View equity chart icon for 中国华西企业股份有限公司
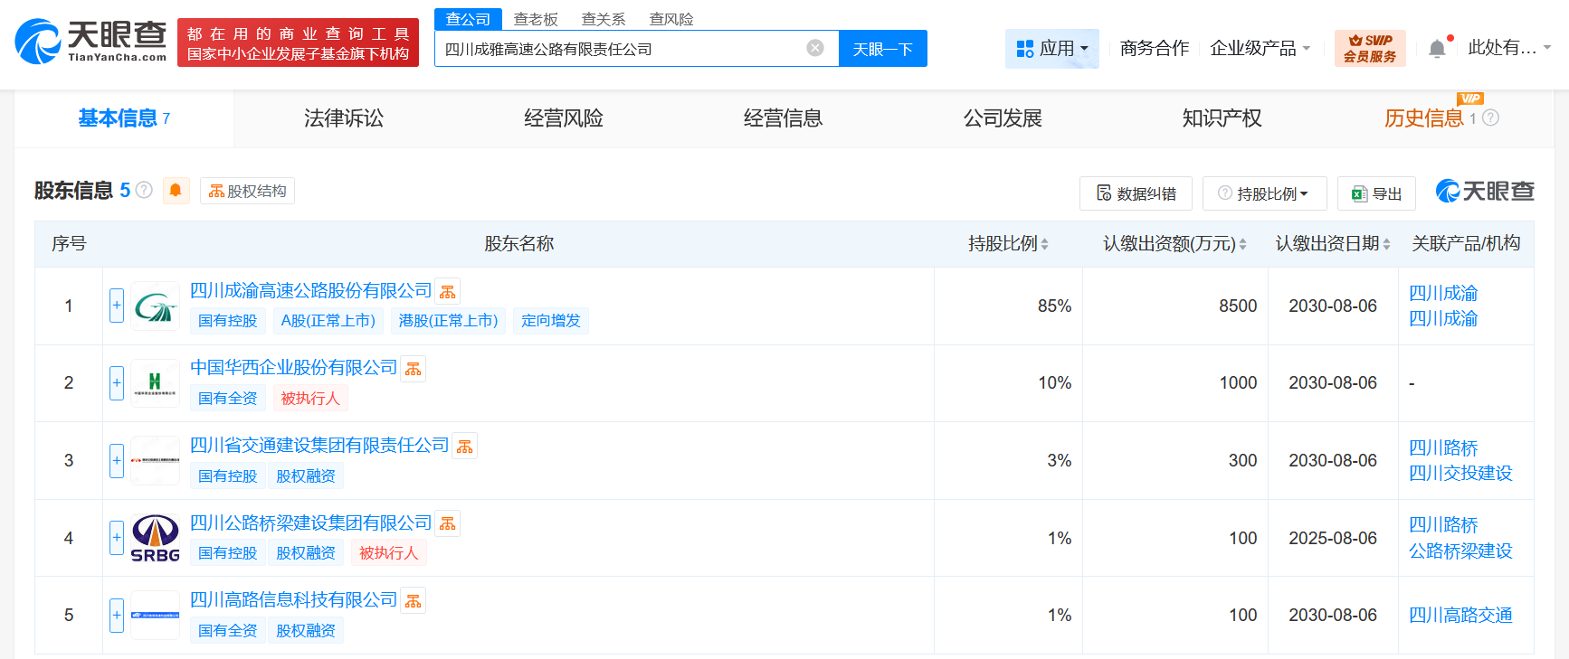The width and height of the screenshot is (1569, 659). tap(414, 369)
